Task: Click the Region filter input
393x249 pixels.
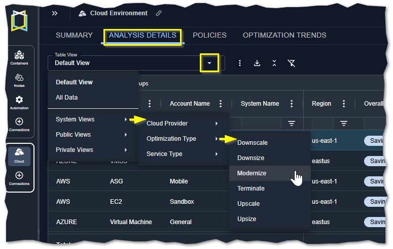Action: pyautogui.click(x=322, y=123)
